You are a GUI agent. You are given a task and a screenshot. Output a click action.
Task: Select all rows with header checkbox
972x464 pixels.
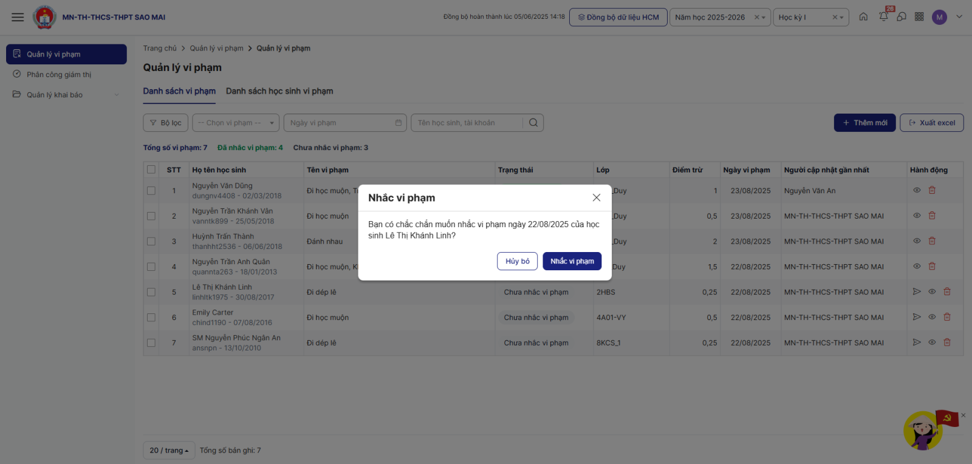click(151, 170)
